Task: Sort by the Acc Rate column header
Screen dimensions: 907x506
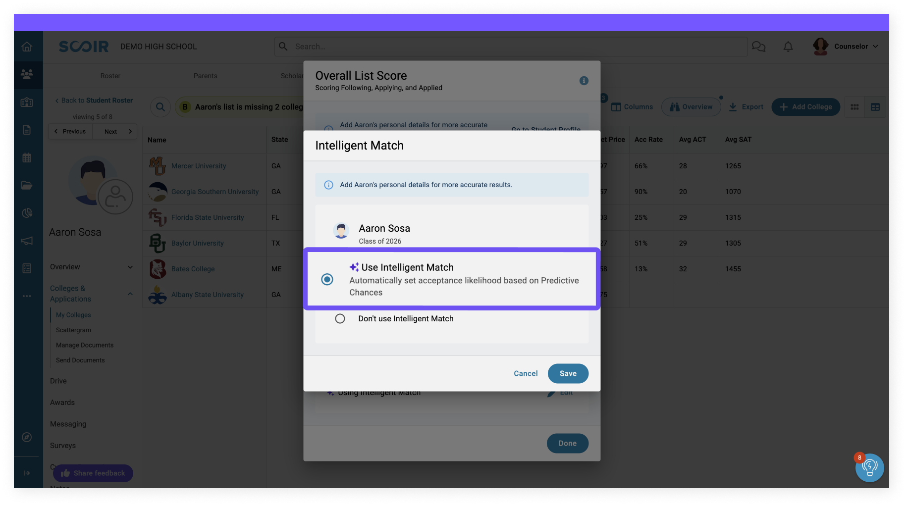Action: coord(648,140)
